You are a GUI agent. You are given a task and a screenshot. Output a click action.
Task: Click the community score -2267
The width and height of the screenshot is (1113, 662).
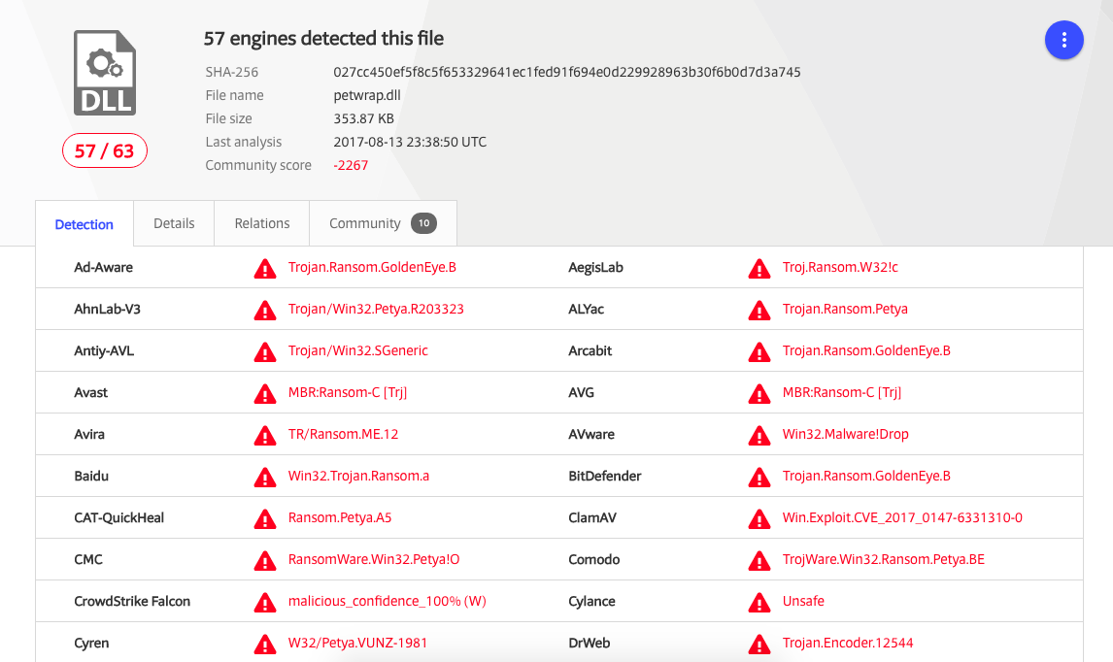(x=351, y=165)
